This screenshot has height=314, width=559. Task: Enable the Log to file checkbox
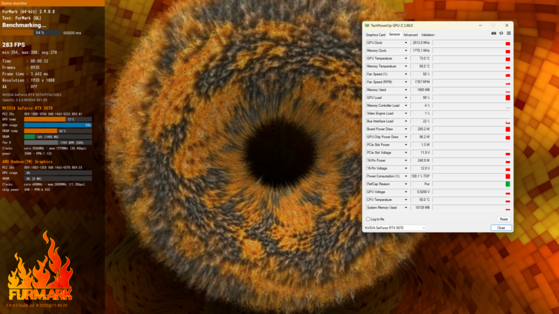(x=368, y=219)
